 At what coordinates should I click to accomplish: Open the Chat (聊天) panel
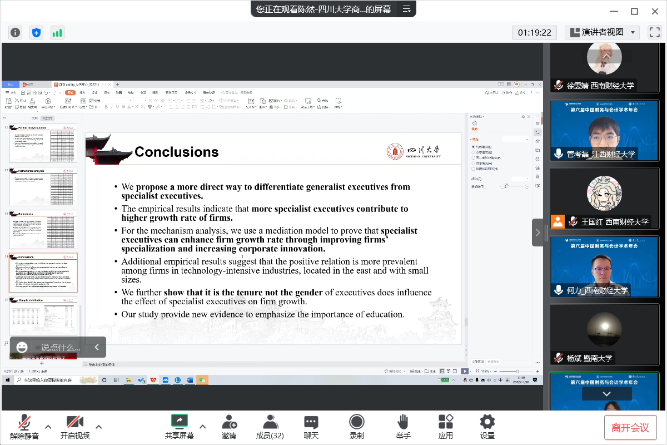point(311,427)
